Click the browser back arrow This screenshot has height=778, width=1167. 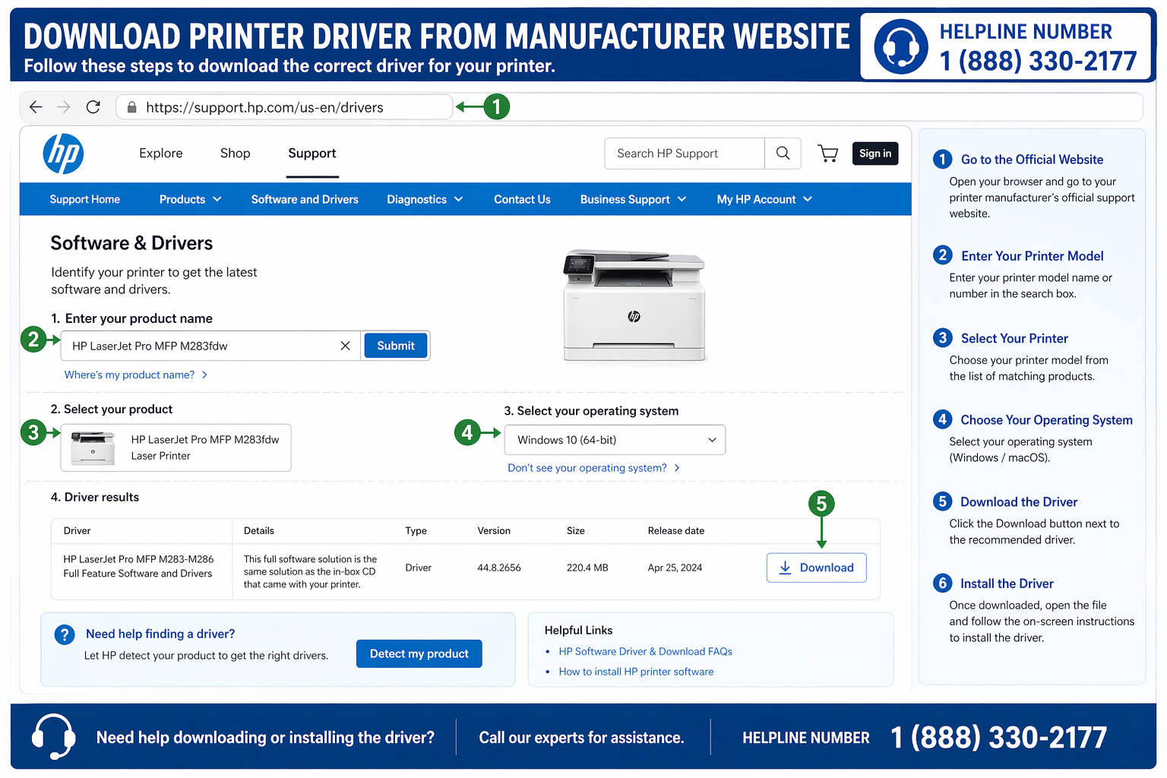click(x=35, y=106)
